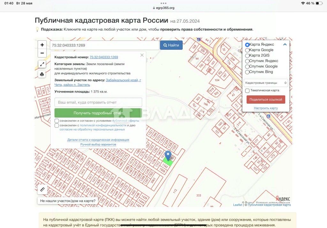This screenshot has height=228, width=327.
Task: Click the blue location marker pin
Action: (168, 156)
